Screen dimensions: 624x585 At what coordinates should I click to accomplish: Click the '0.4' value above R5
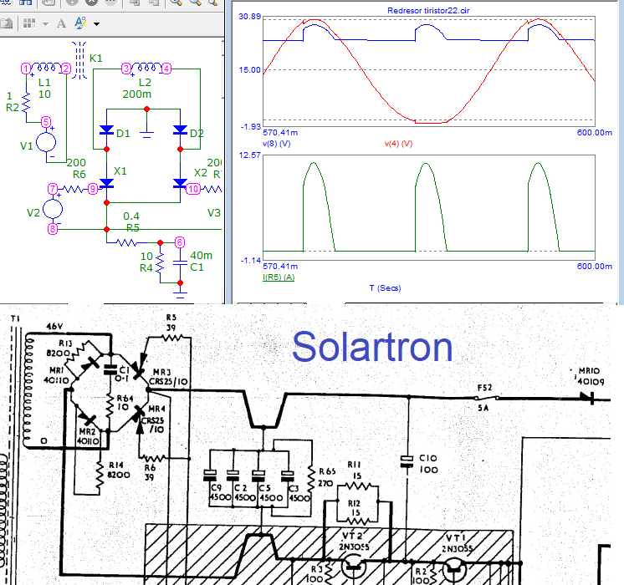(131, 216)
